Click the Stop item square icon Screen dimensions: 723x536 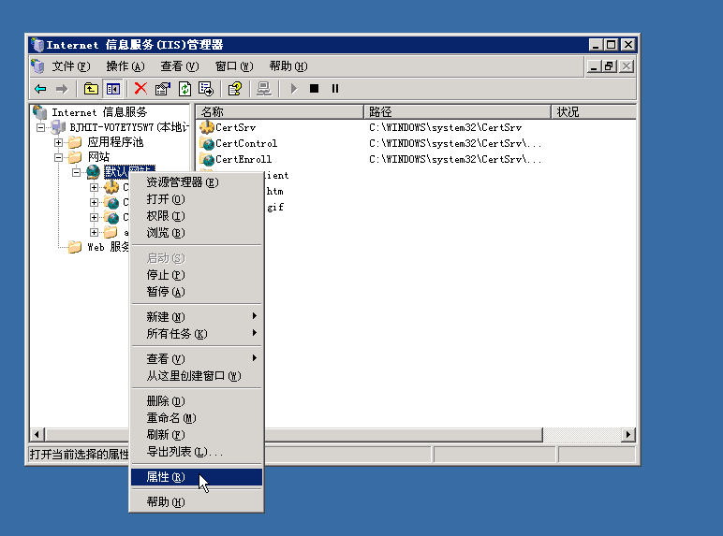tap(314, 89)
